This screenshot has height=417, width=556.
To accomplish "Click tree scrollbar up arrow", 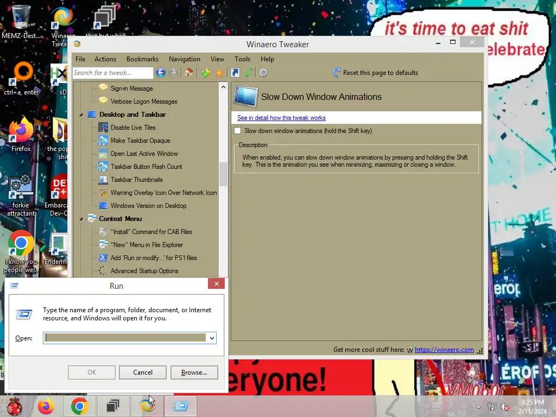I will point(223,87).
